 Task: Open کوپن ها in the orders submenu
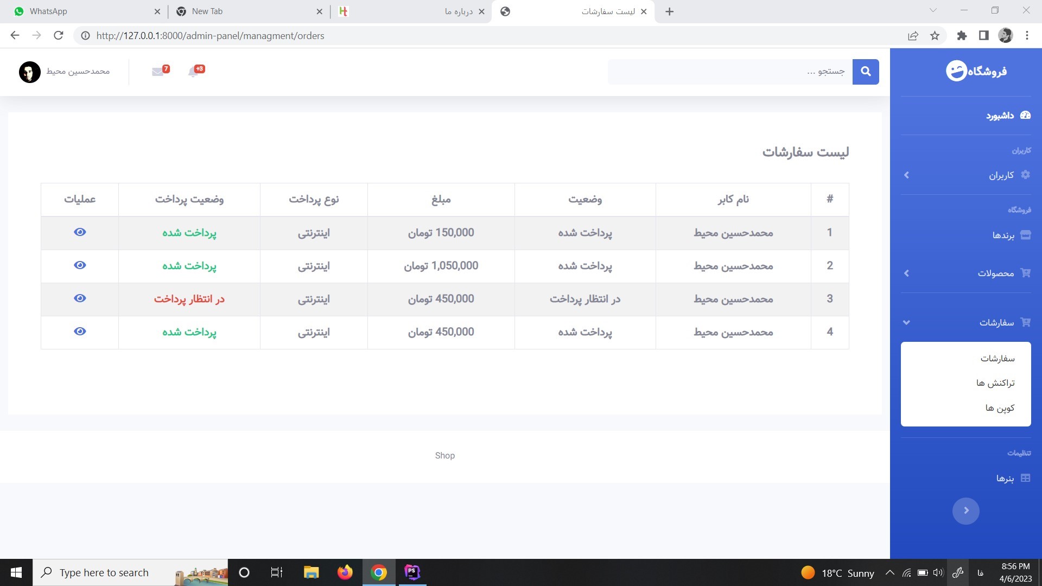click(x=999, y=407)
